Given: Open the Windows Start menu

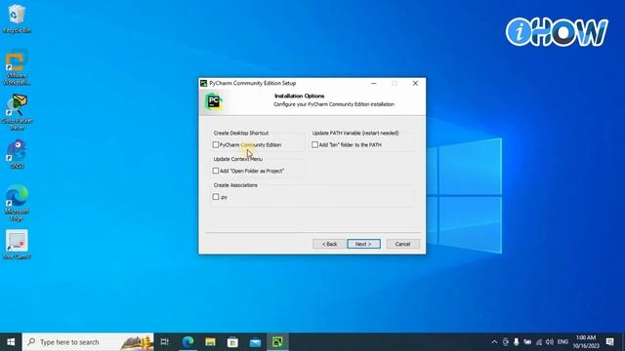Looking at the screenshot, I should [x=11, y=342].
